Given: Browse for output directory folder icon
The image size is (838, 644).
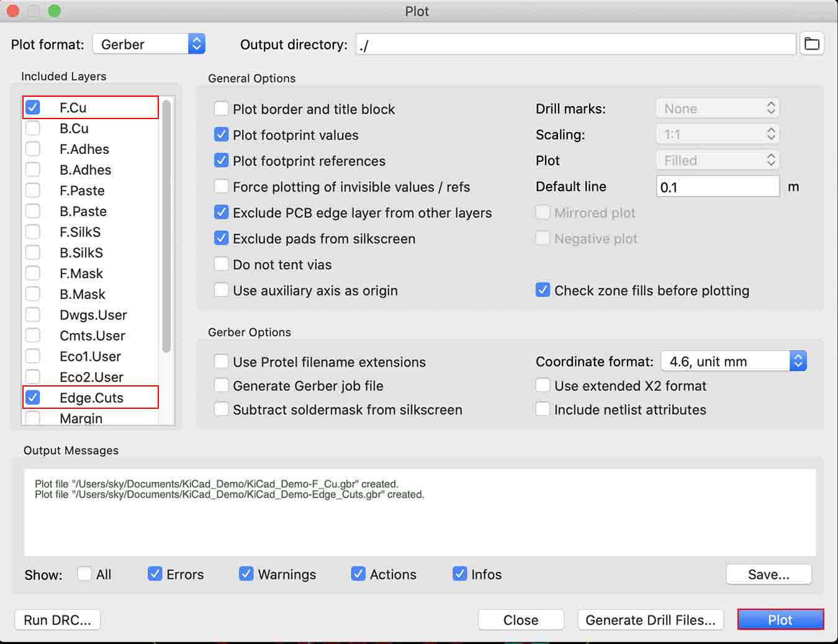Looking at the screenshot, I should click(811, 44).
